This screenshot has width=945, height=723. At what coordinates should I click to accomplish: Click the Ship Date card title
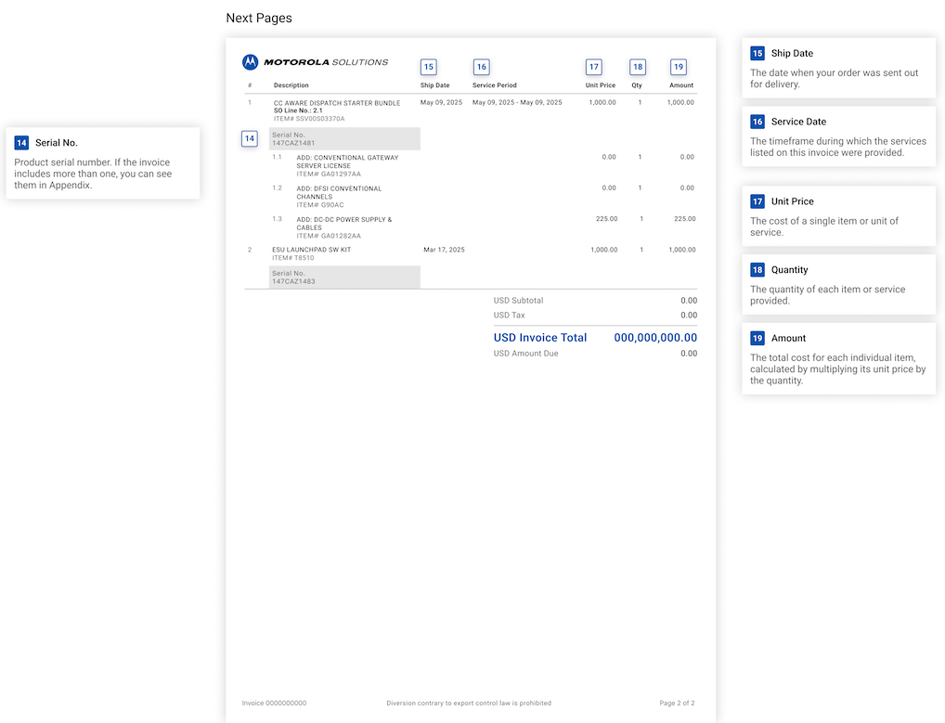pyautogui.click(x=792, y=53)
